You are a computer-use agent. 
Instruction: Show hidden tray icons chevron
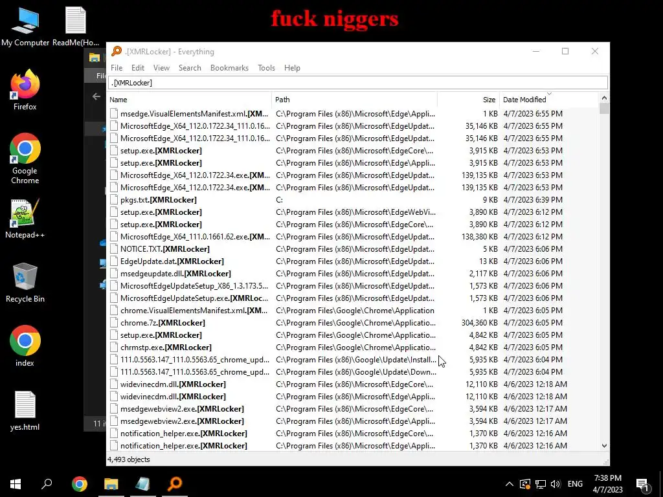[x=510, y=484]
